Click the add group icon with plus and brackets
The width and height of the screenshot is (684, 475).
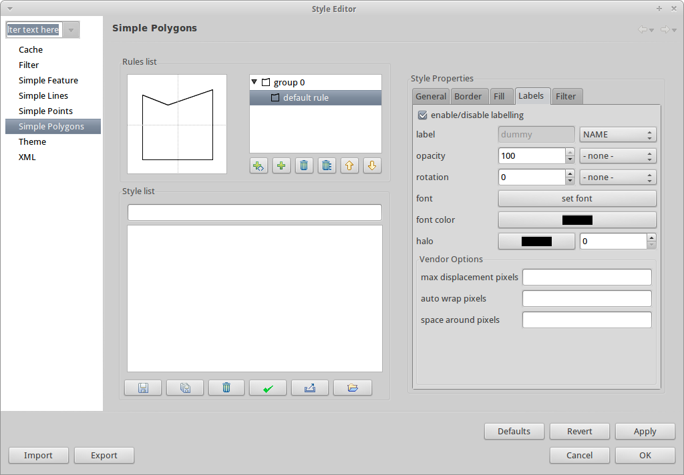point(259,165)
